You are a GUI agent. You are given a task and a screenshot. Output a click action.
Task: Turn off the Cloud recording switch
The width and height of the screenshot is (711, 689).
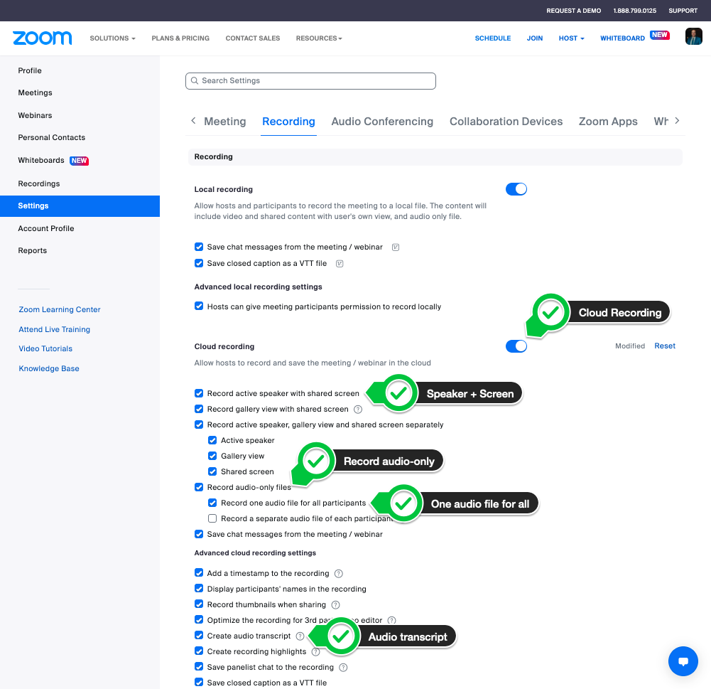pos(516,346)
